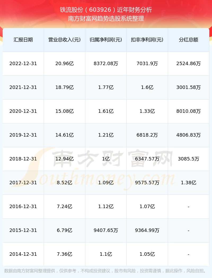Select dividend value 2524.86万

tap(189, 64)
